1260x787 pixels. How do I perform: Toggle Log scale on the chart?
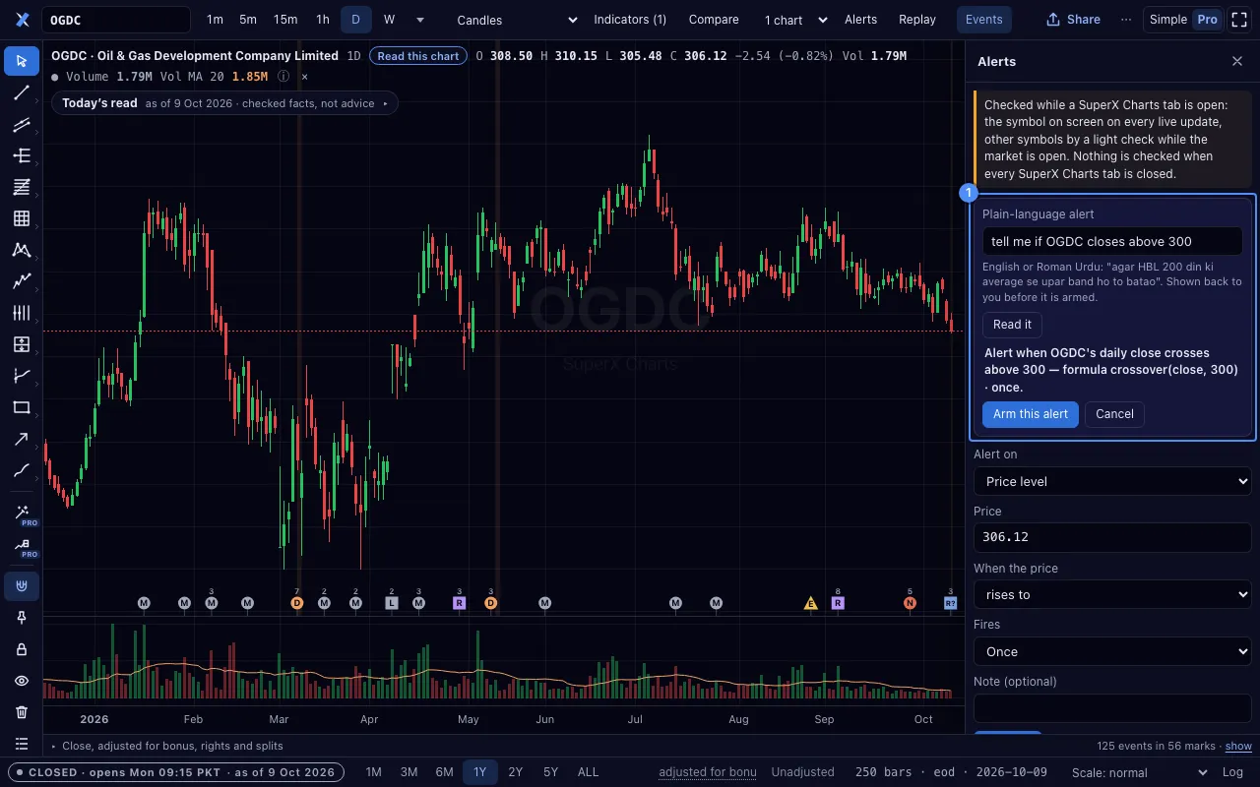point(1231,772)
